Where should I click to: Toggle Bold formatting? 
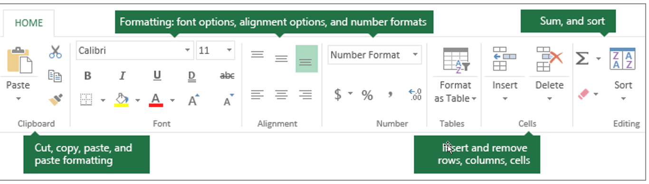(87, 76)
